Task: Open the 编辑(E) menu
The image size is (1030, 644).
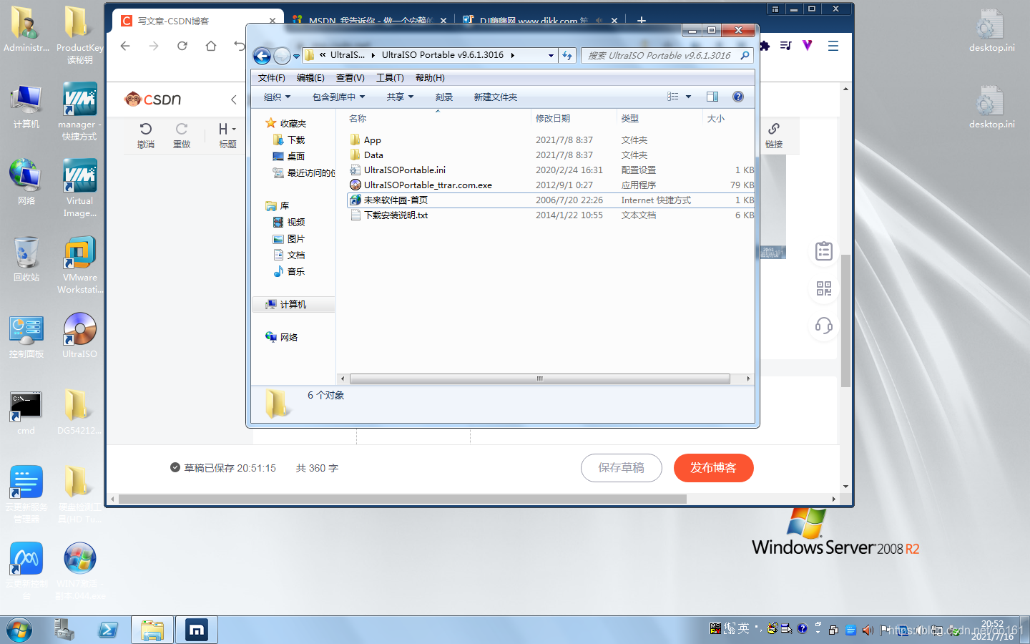Action: (x=310, y=77)
